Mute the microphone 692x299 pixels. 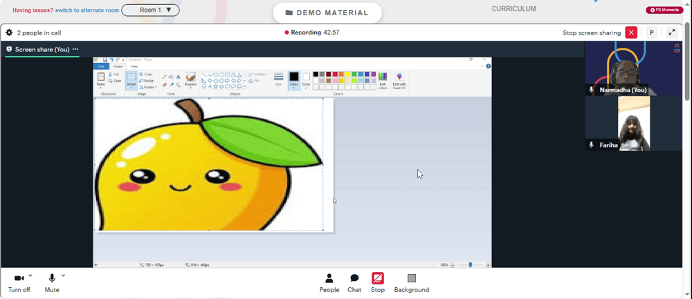52,283
